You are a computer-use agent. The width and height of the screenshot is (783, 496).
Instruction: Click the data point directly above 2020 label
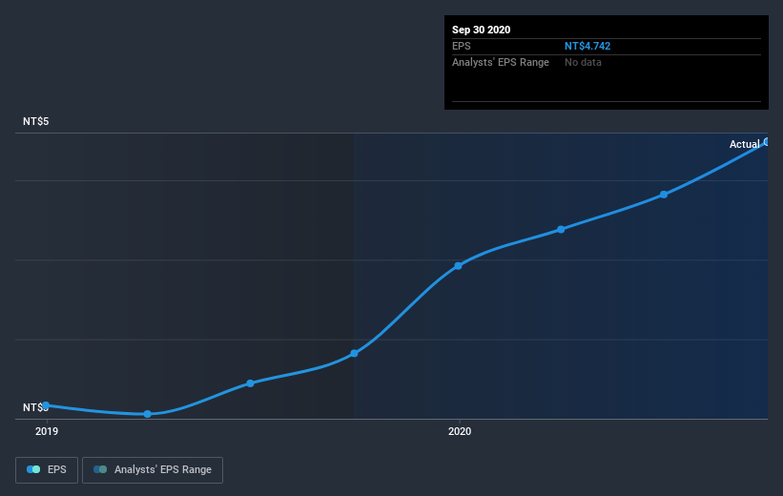[x=459, y=266]
